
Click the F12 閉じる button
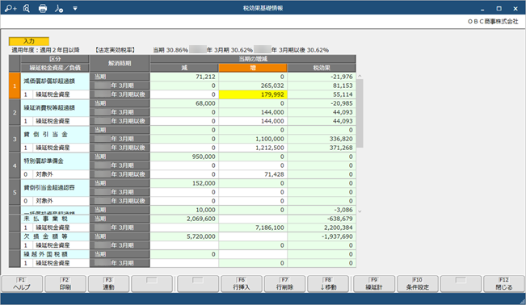click(x=504, y=283)
